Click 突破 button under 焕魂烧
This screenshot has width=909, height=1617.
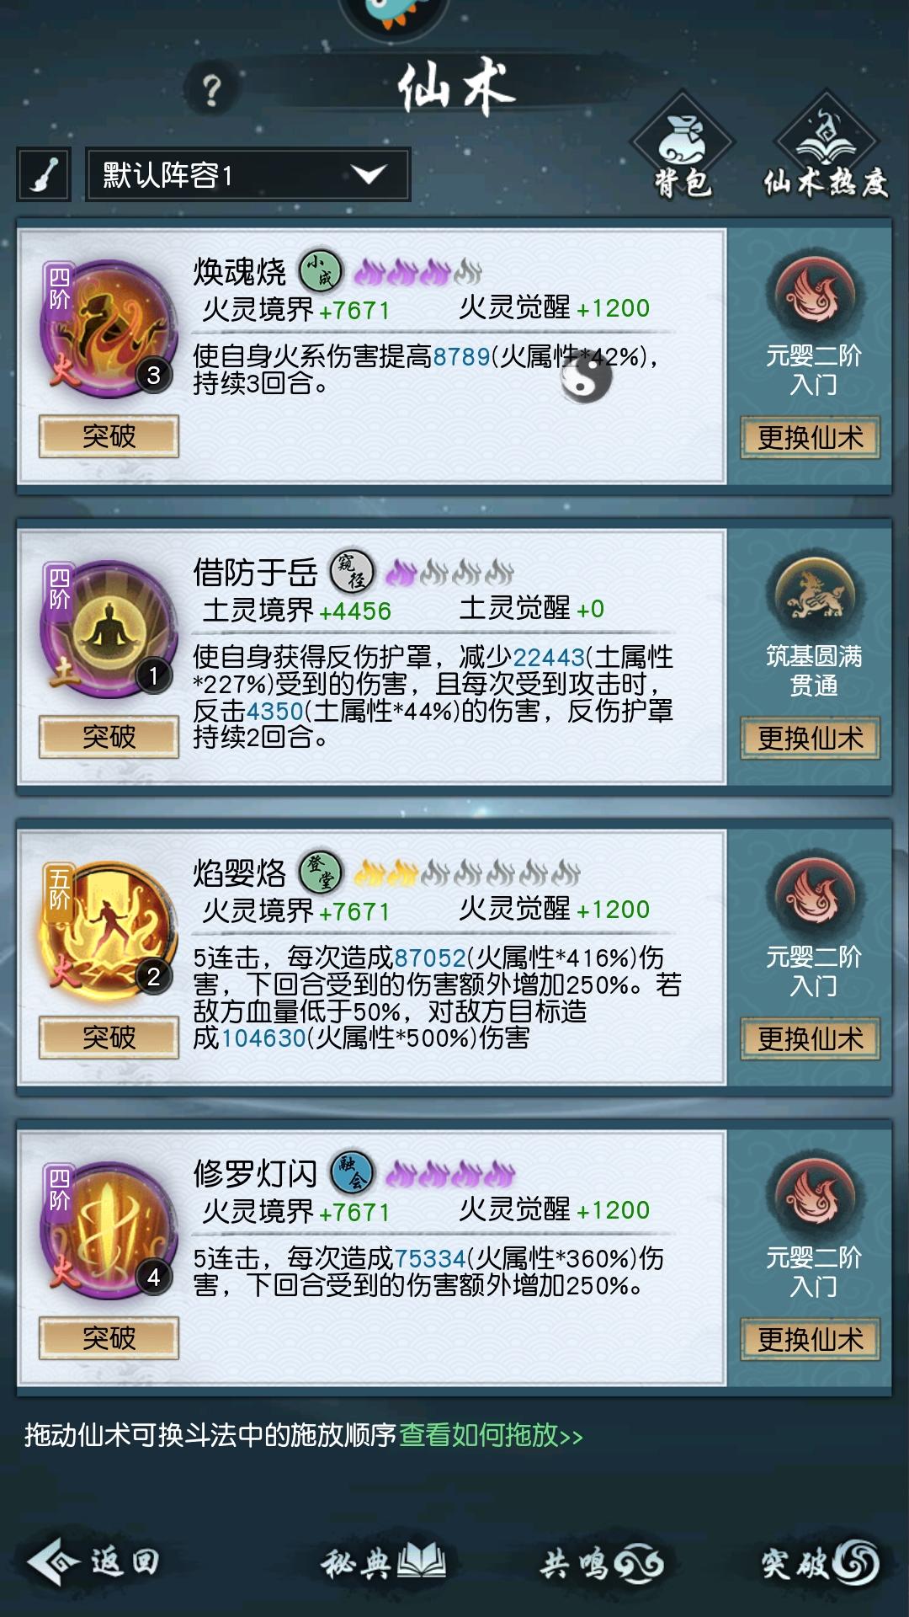(109, 436)
